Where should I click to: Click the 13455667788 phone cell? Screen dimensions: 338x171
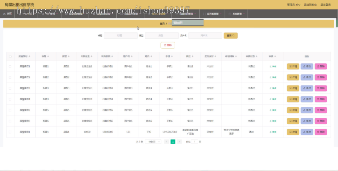(x=170, y=132)
